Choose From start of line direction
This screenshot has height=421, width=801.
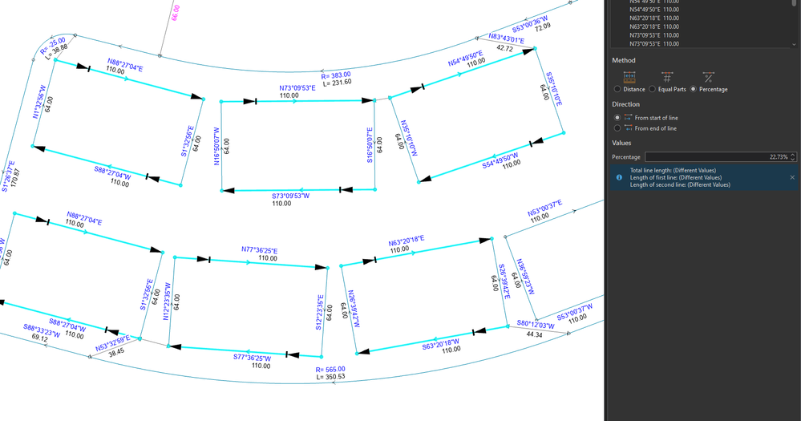click(x=617, y=118)
